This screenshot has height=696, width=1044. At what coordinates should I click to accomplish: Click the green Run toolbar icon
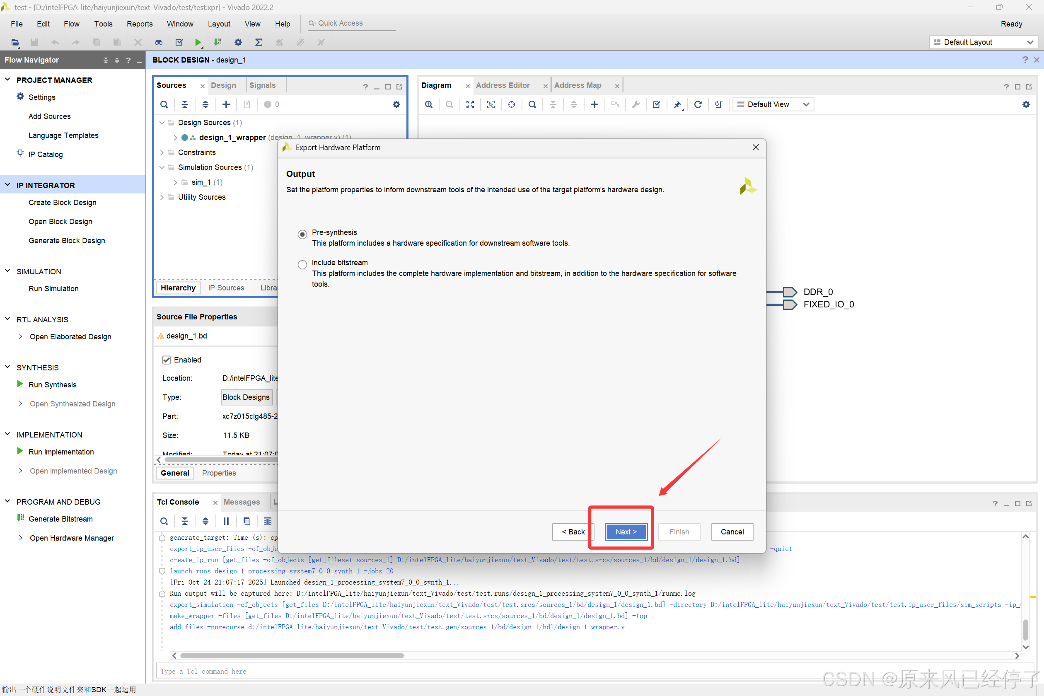tap(198, 42)
